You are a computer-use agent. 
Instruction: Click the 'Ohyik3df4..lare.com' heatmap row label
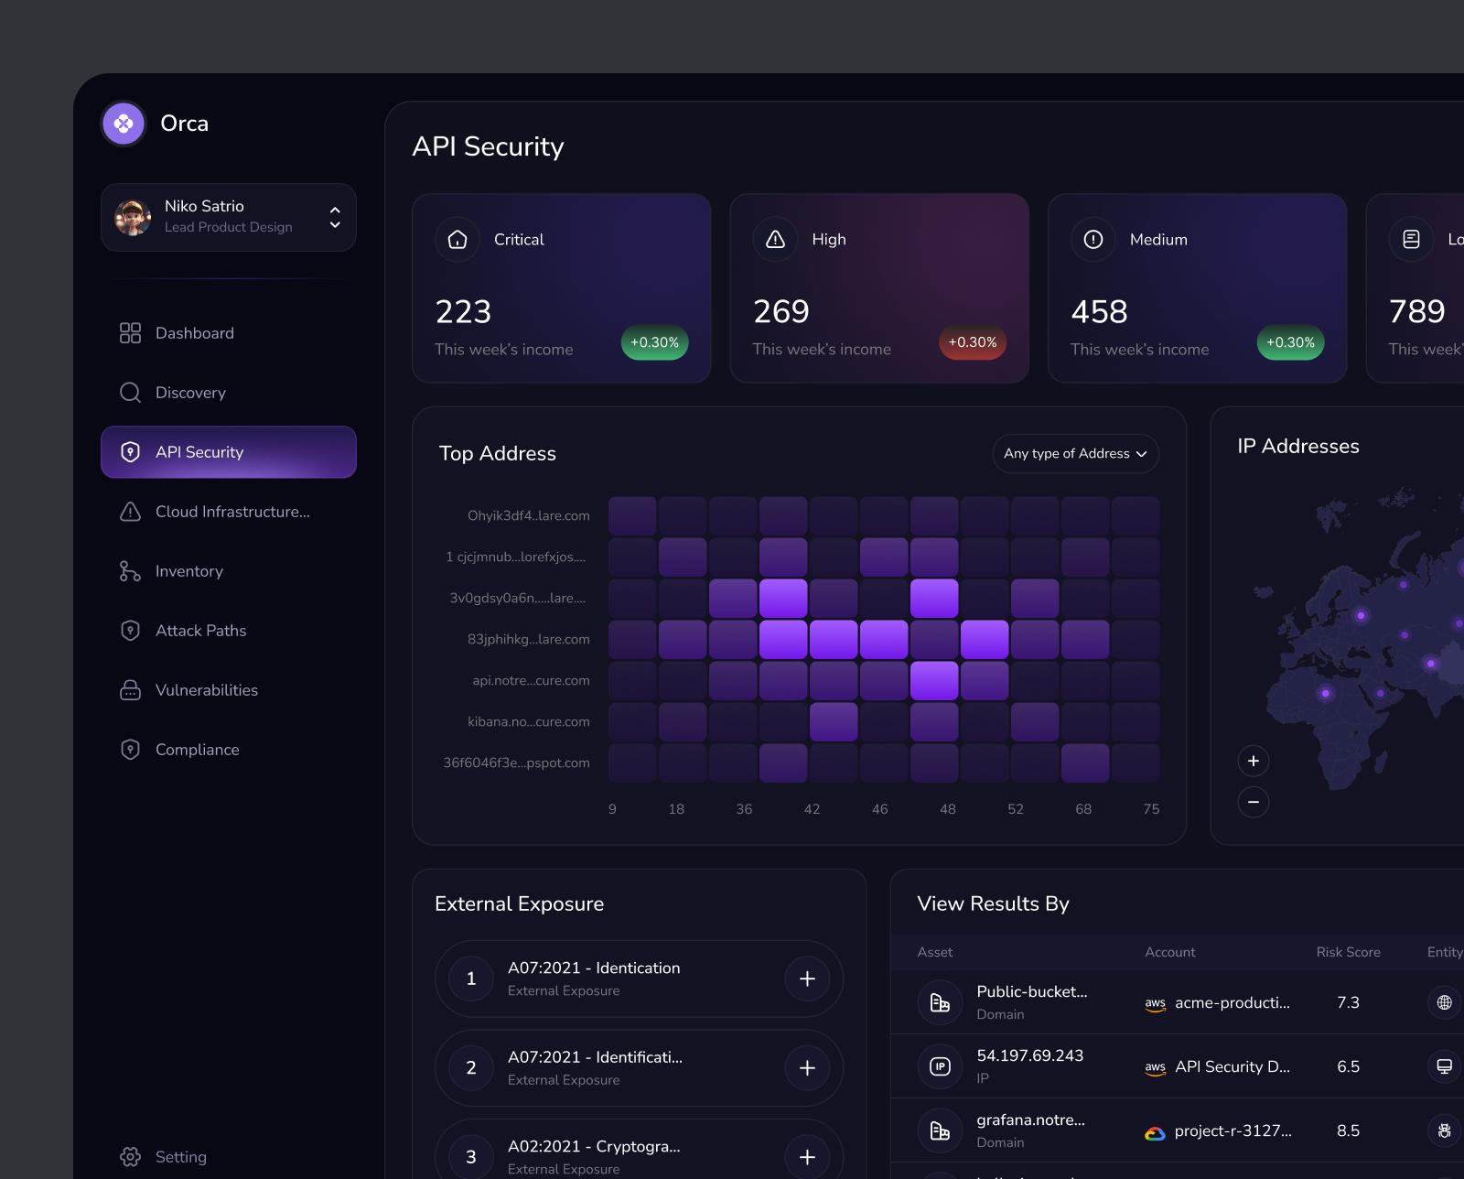pyautogui.click(x=528, y=516)
